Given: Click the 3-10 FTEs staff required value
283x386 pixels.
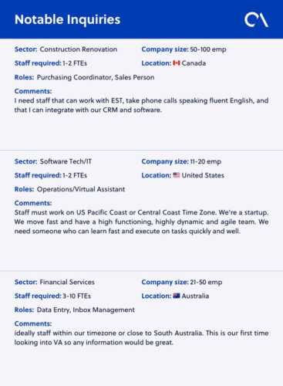Looking at the screenshot, I should 77,296.
